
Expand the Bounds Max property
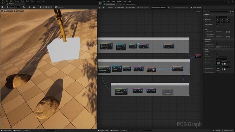(204, 22)
